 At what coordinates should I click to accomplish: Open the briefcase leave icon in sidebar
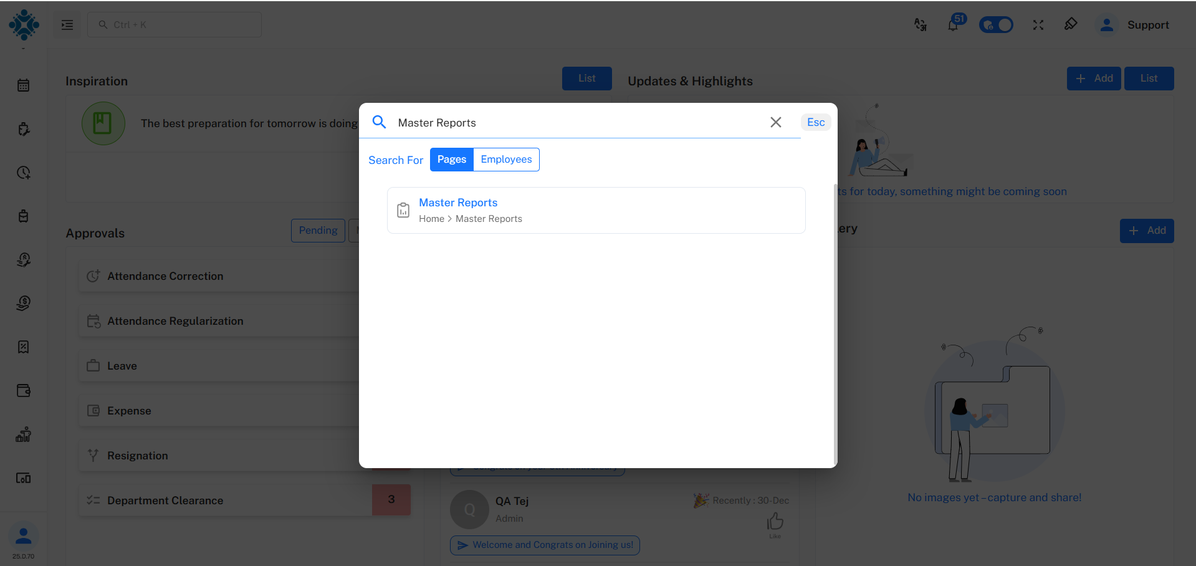tap(23, 216)
